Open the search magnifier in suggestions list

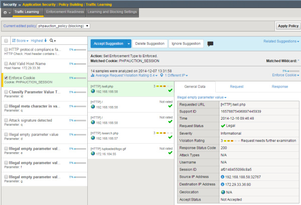coord(52,40)
